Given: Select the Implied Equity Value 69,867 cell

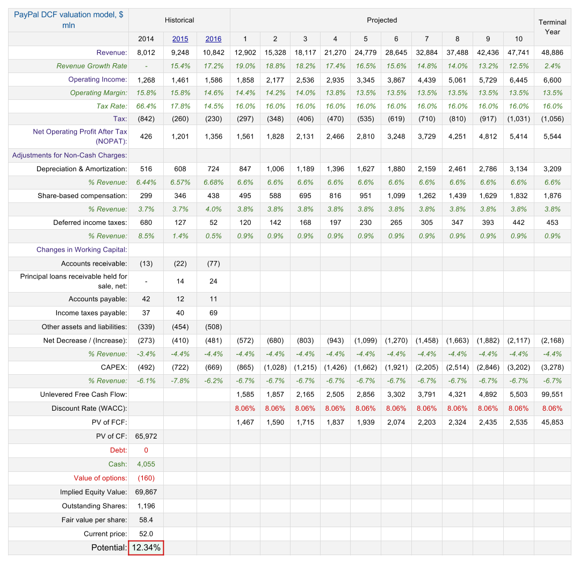Looking at the screenshot, I should [146, 492].
